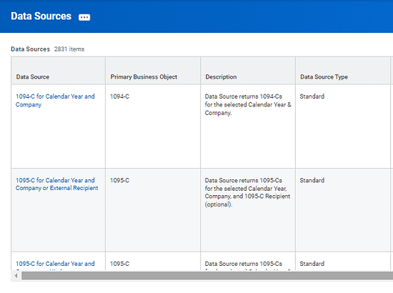Click the 1095-C Recipient optional description text
The width and height of the screenshot is (393, 293).
click(x=247, y=192)
